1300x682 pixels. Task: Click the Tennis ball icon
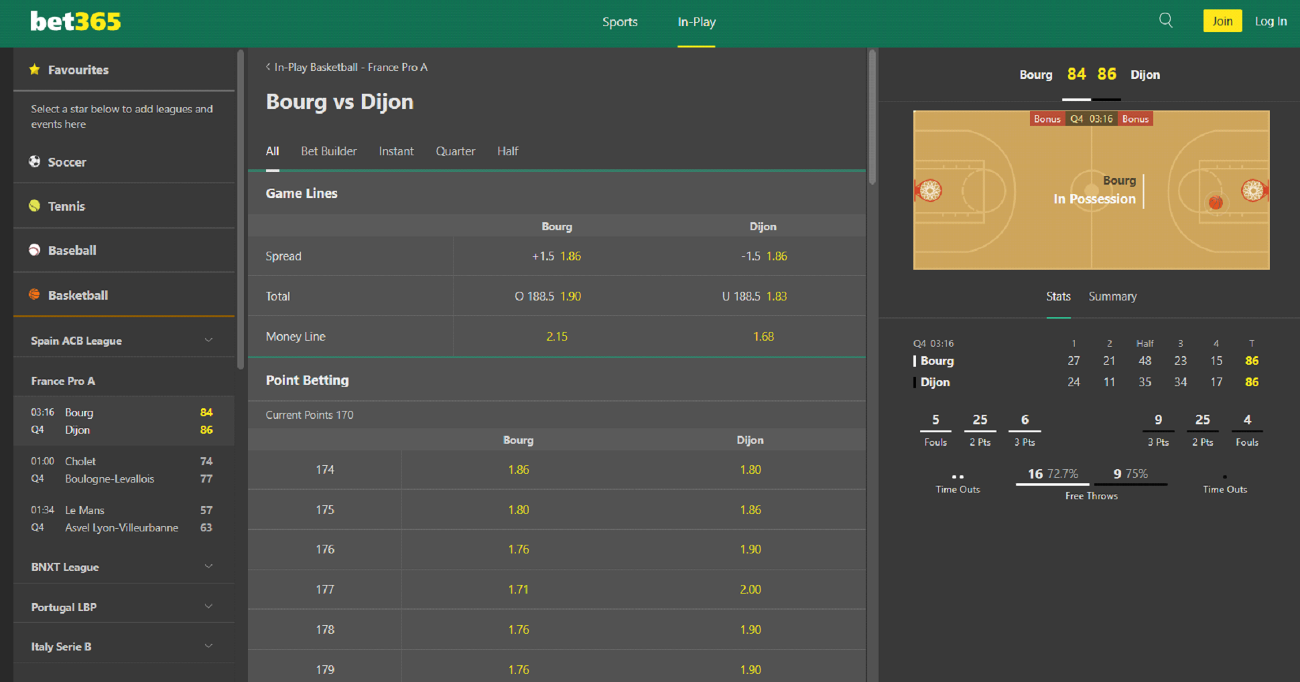click(34, 205)
